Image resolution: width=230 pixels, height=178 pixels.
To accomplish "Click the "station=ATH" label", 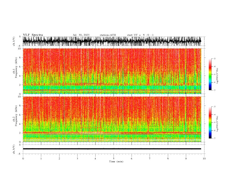I will (108, 35).
